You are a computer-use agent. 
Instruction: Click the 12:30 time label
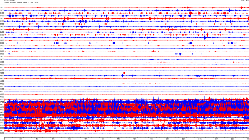pos(2,76)
